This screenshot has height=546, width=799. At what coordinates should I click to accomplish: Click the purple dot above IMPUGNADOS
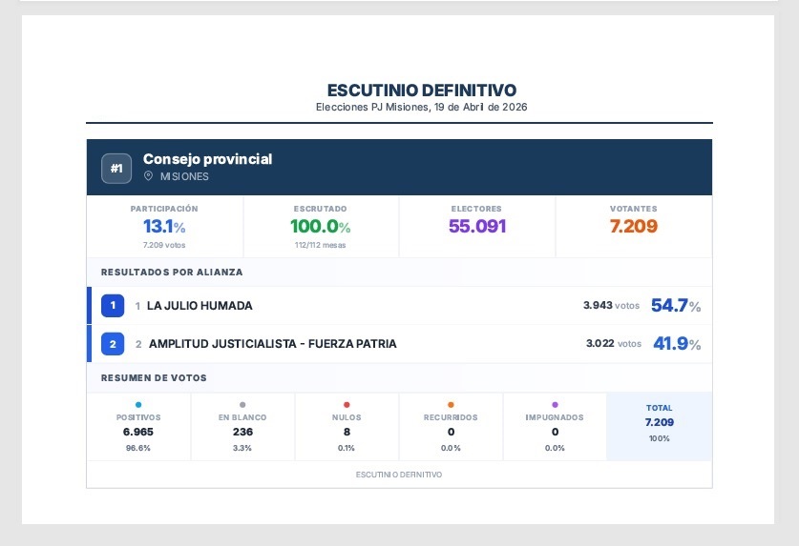click(x=555, y=405)
